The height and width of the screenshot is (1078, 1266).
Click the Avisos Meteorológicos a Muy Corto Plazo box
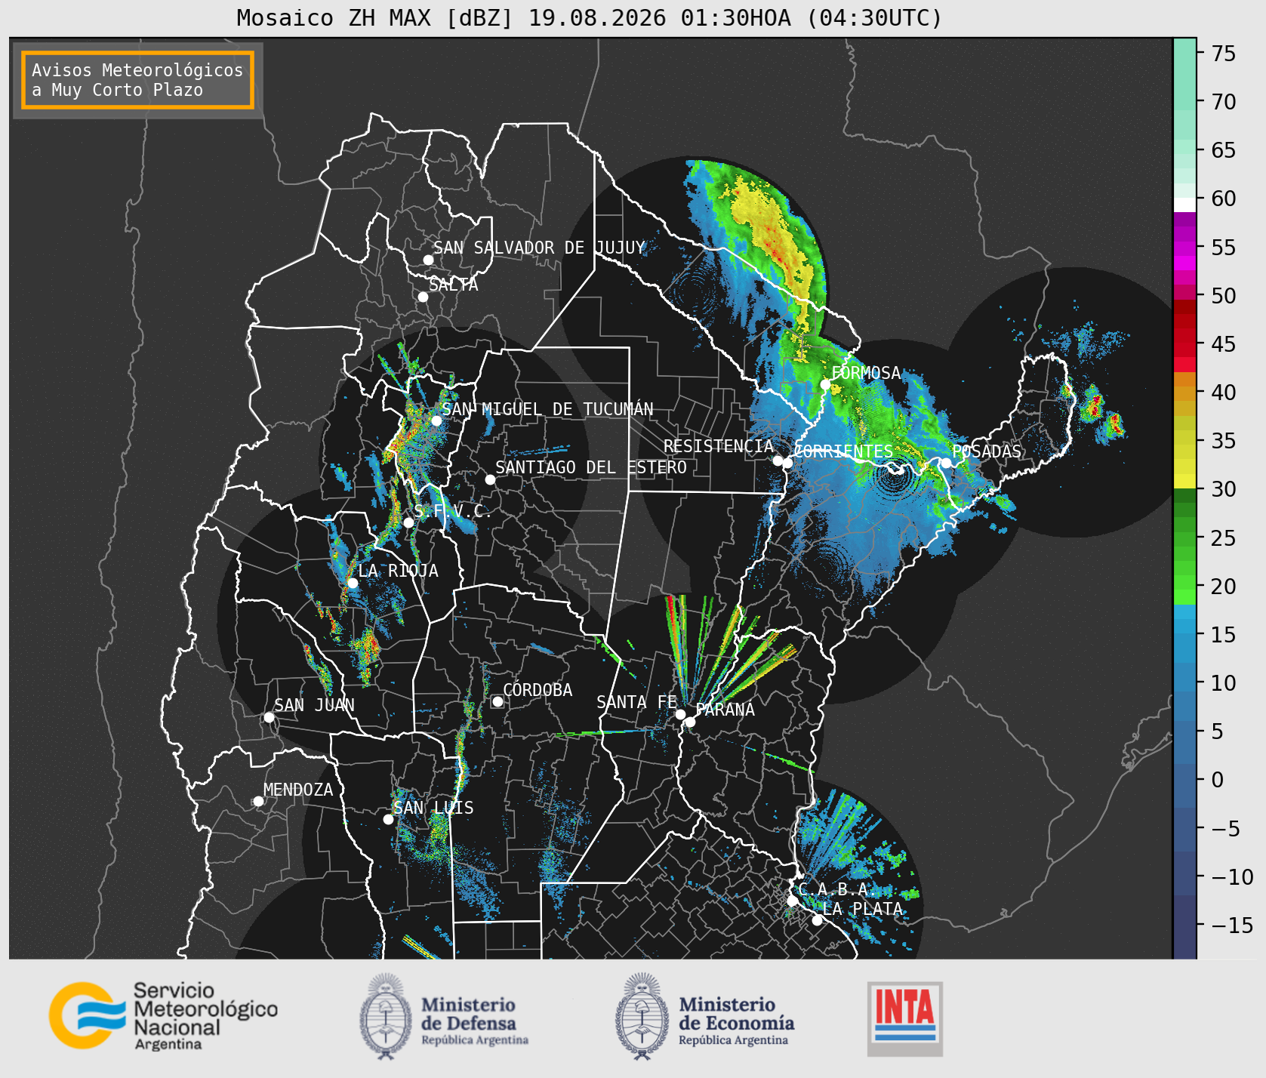pos(137,80)
